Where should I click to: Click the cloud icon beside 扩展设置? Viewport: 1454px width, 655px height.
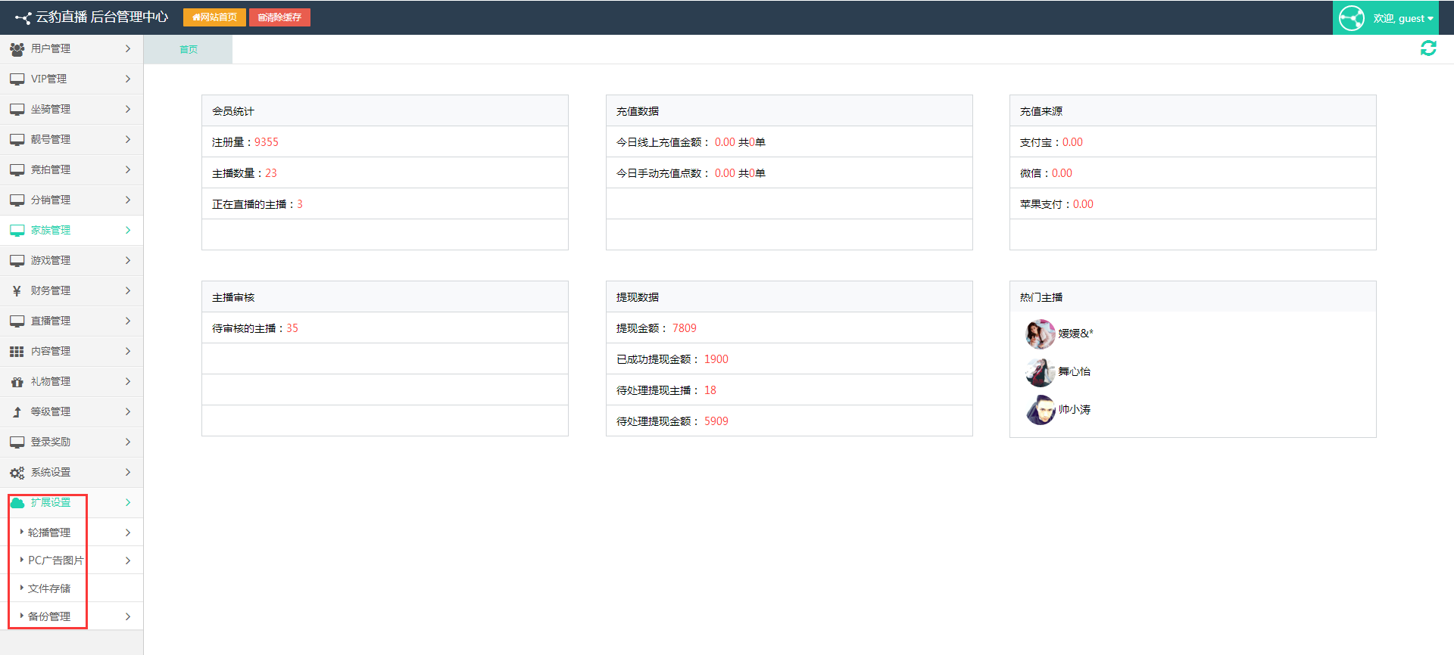17,503
